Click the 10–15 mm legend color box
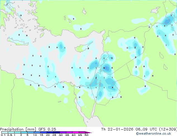Screen dimensions: 177x136 37,132
